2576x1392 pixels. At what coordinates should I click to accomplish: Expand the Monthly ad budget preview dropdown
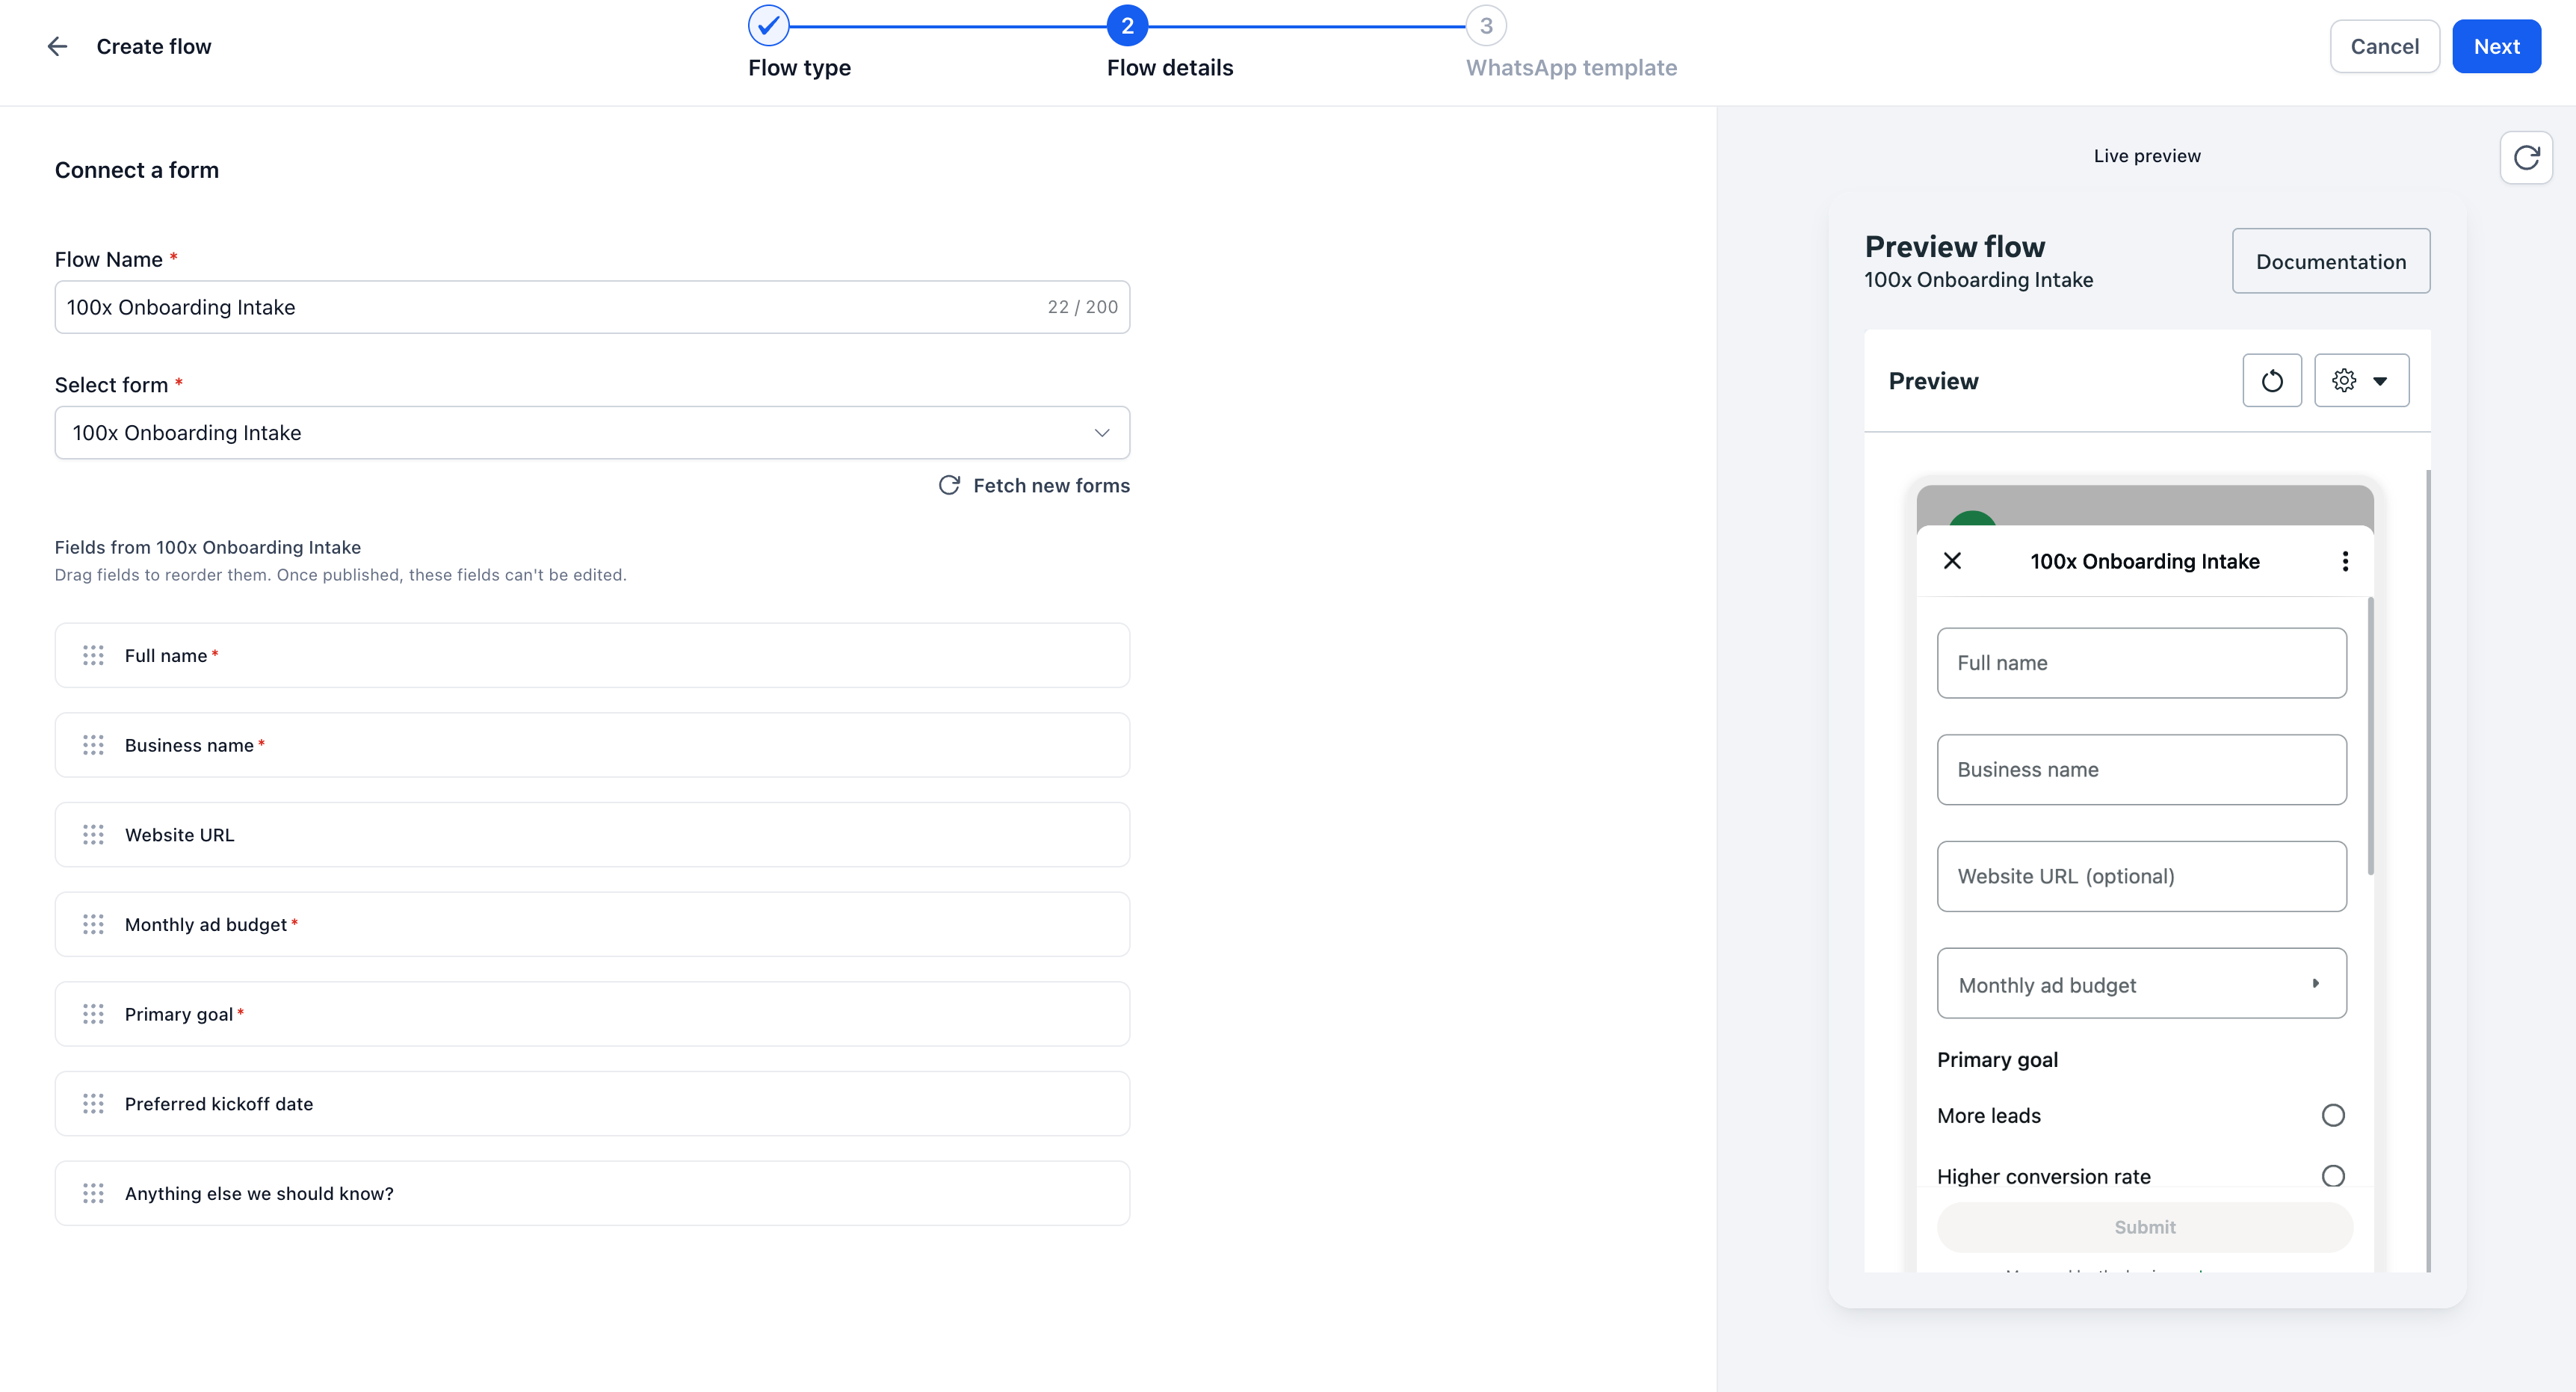[x=2141, y=984]
